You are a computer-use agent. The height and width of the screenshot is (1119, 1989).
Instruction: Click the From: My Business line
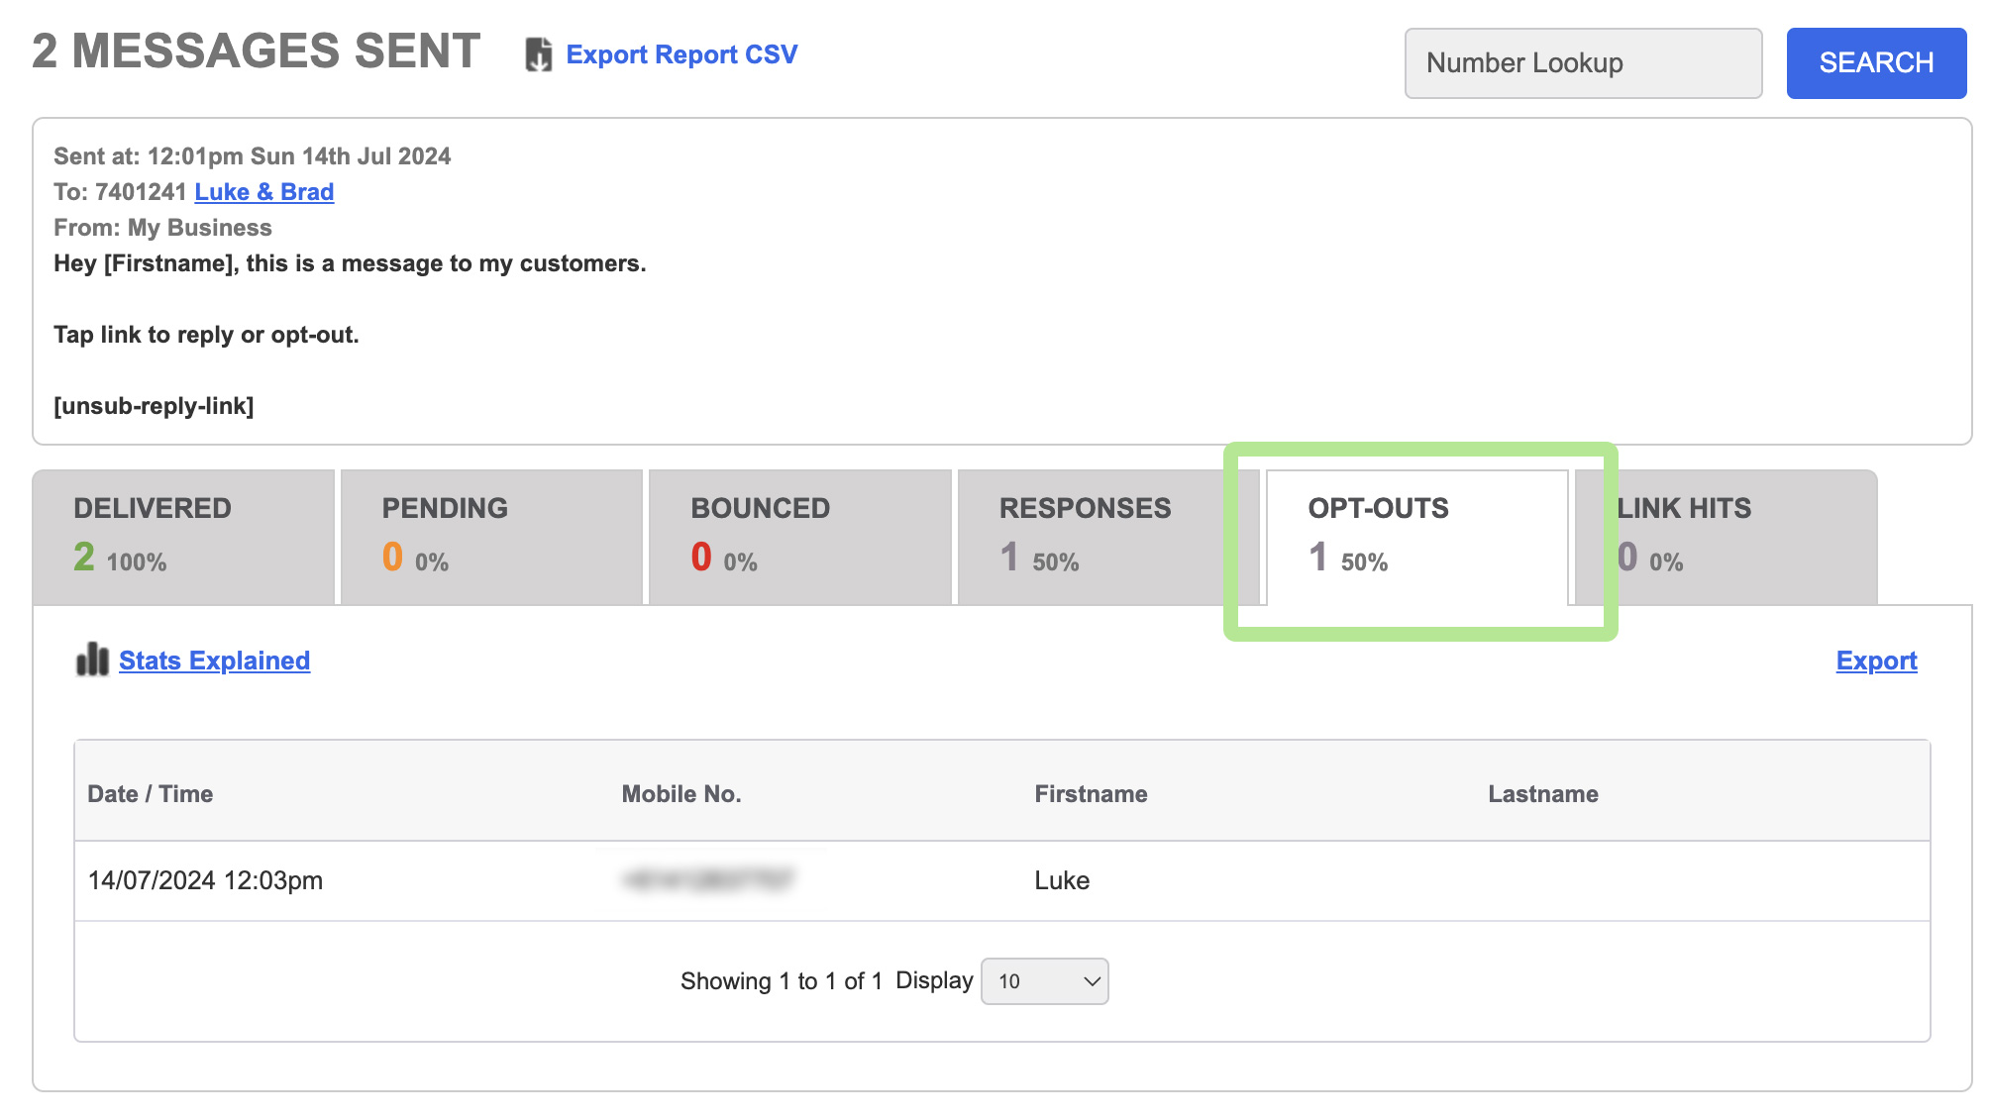point(162,228)
